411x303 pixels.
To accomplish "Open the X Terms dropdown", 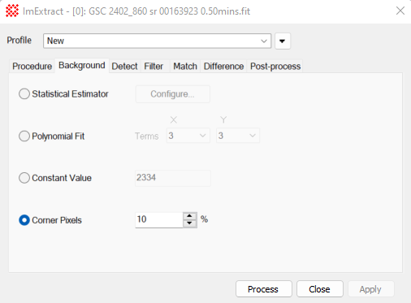I will click(188, 136).
